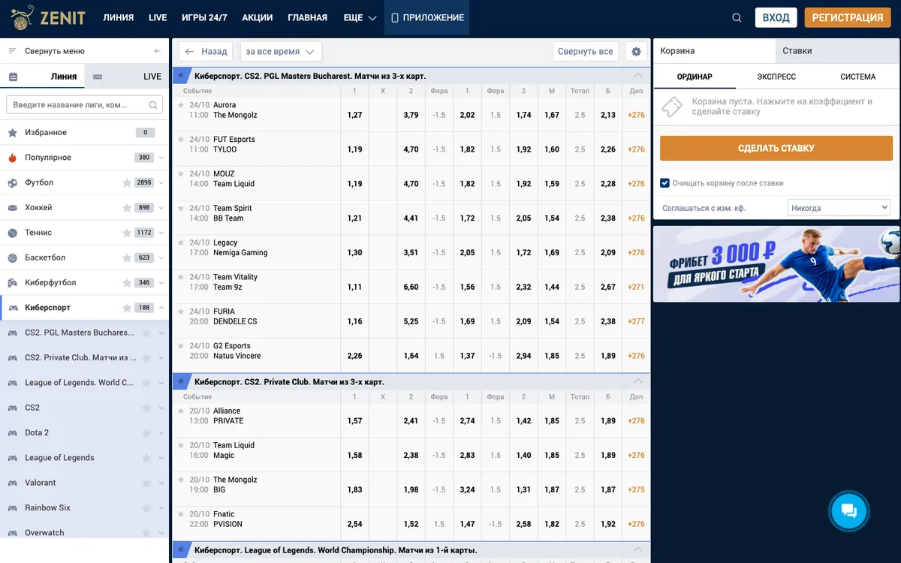Go to ИГРЫ 24/7 in header

click(204, 17)
